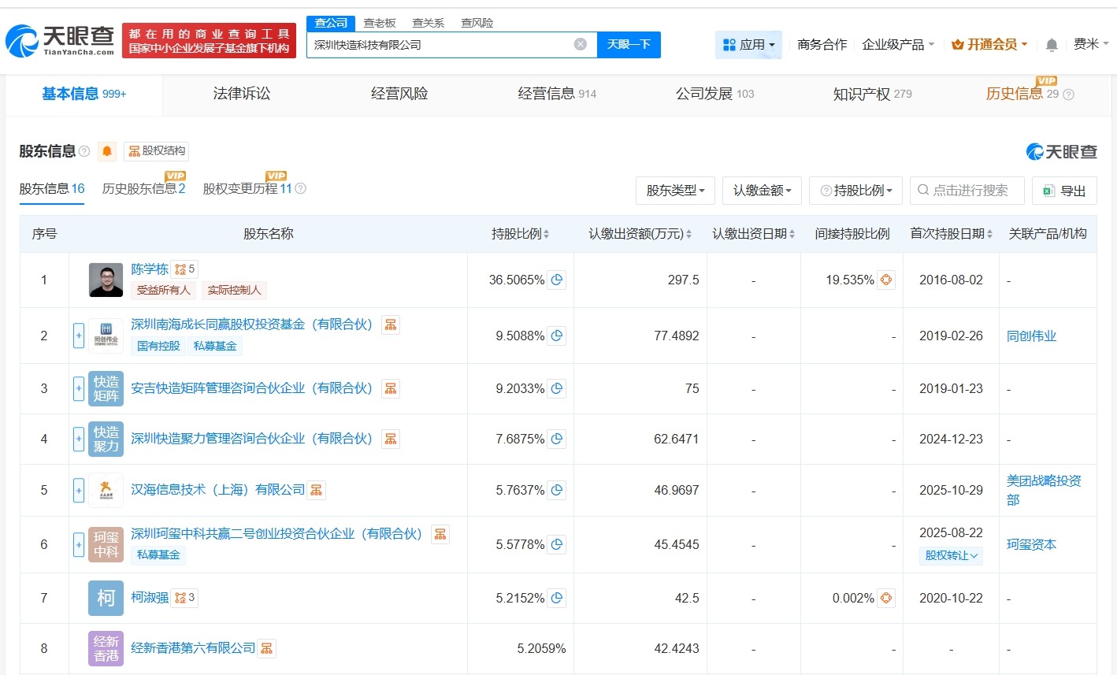Viewport: 1117px width, 675px height.
Task: Click 陈学栋's avatar photo in row 1
Action: point(106,280)
